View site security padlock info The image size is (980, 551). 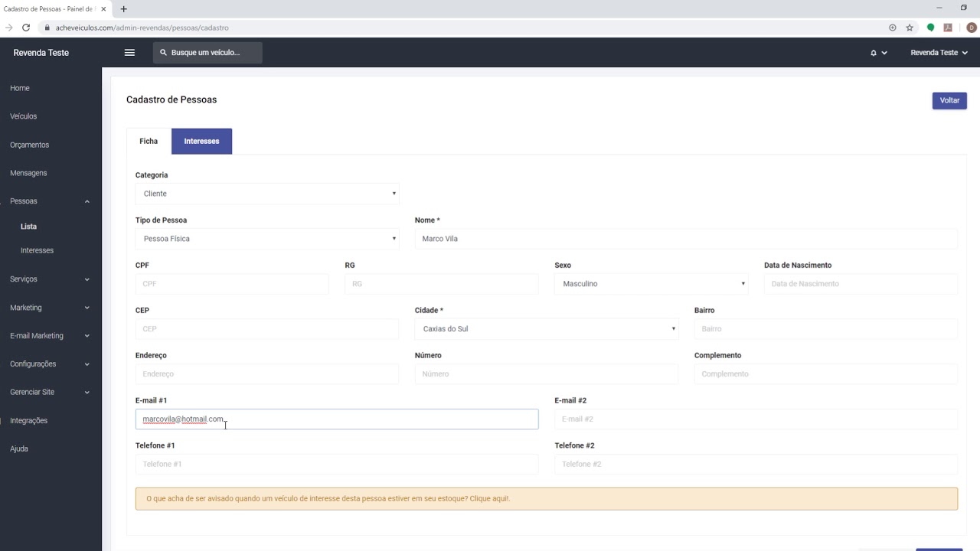(x=47, y=28)
